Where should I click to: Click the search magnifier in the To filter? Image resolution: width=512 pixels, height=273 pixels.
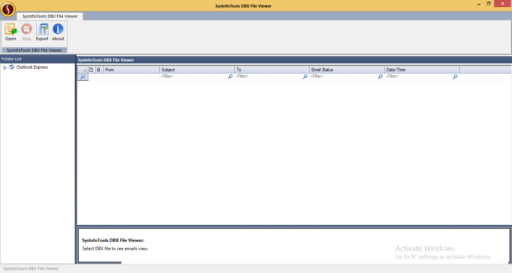coord(305,76)
